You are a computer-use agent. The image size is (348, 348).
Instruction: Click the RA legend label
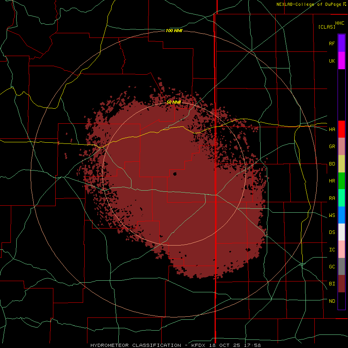coord(332,198)
